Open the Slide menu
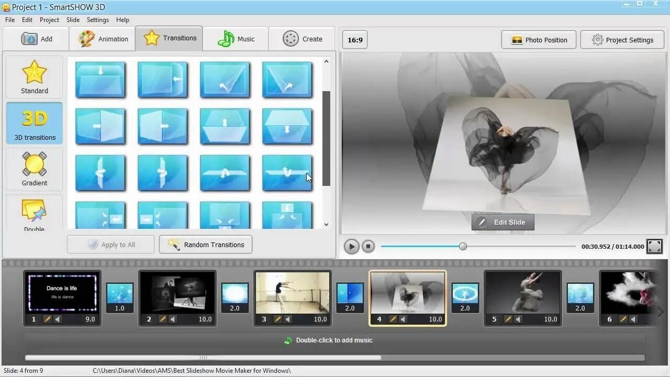The image size is (670, 377). (73, 20)
